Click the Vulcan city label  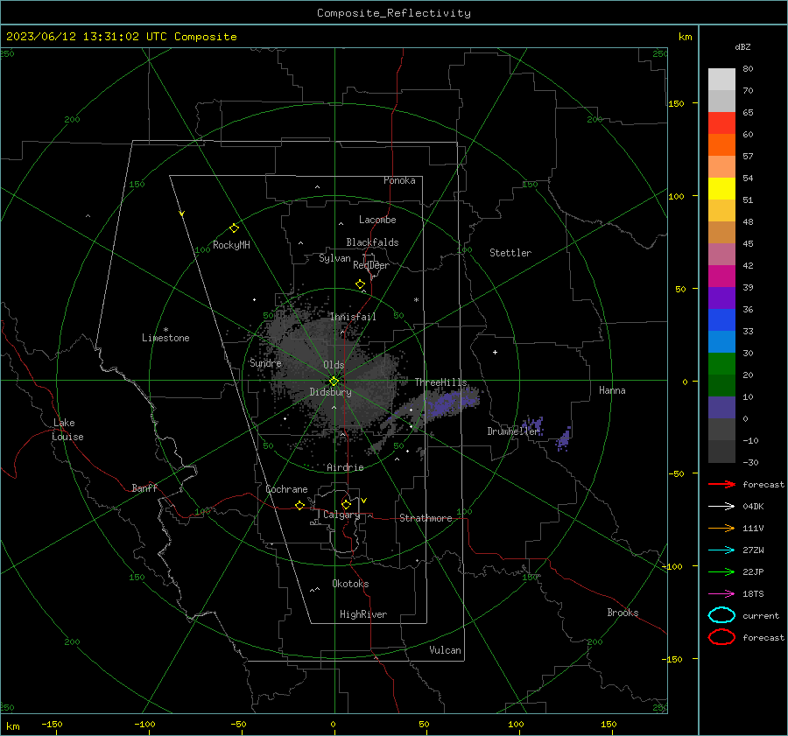pyautogui.click(x=446, y=650)
